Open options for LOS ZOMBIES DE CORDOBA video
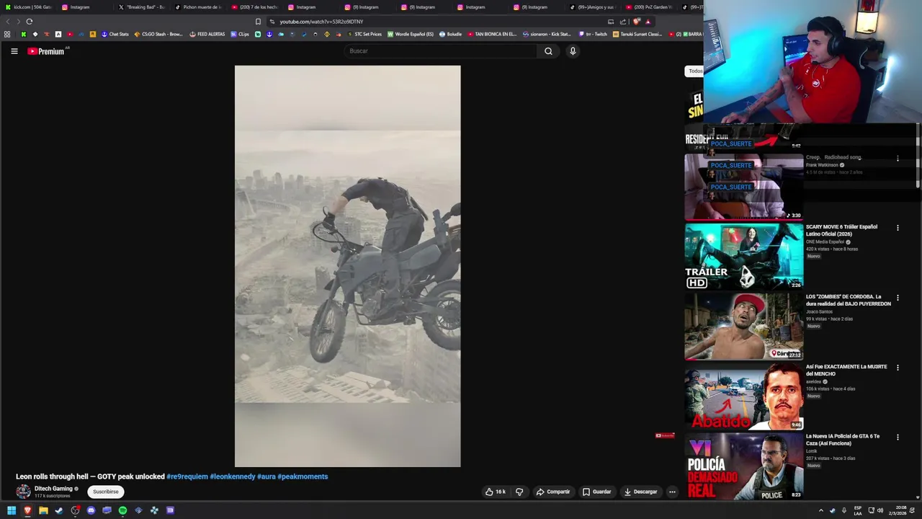 click(898, 298)
